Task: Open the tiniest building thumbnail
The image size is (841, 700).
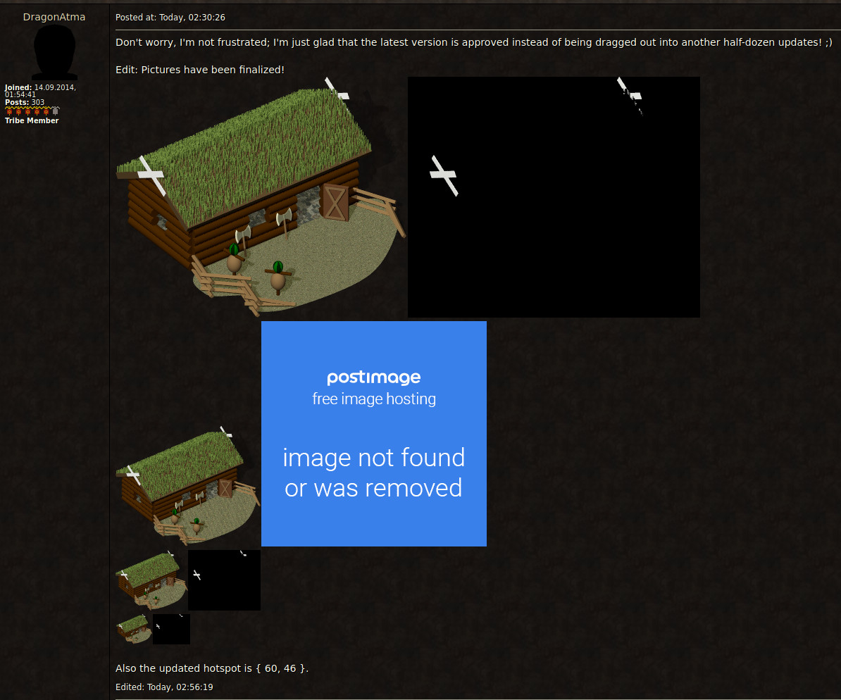Action: 133,628
